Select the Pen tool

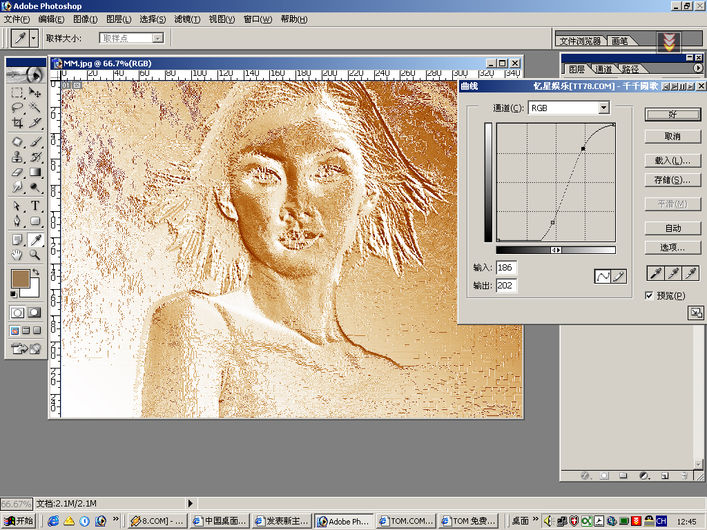pos(17,221)
